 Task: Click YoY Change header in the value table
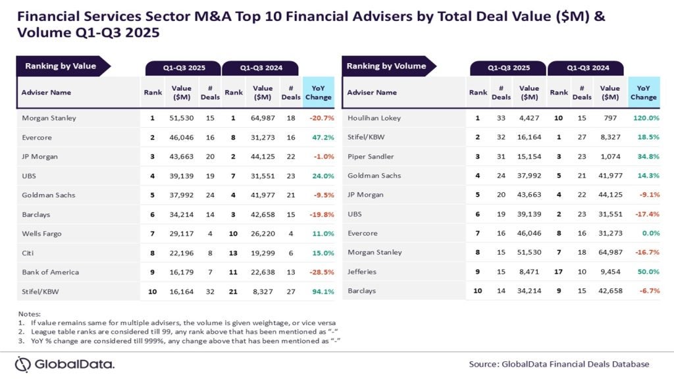coord(319,92)
